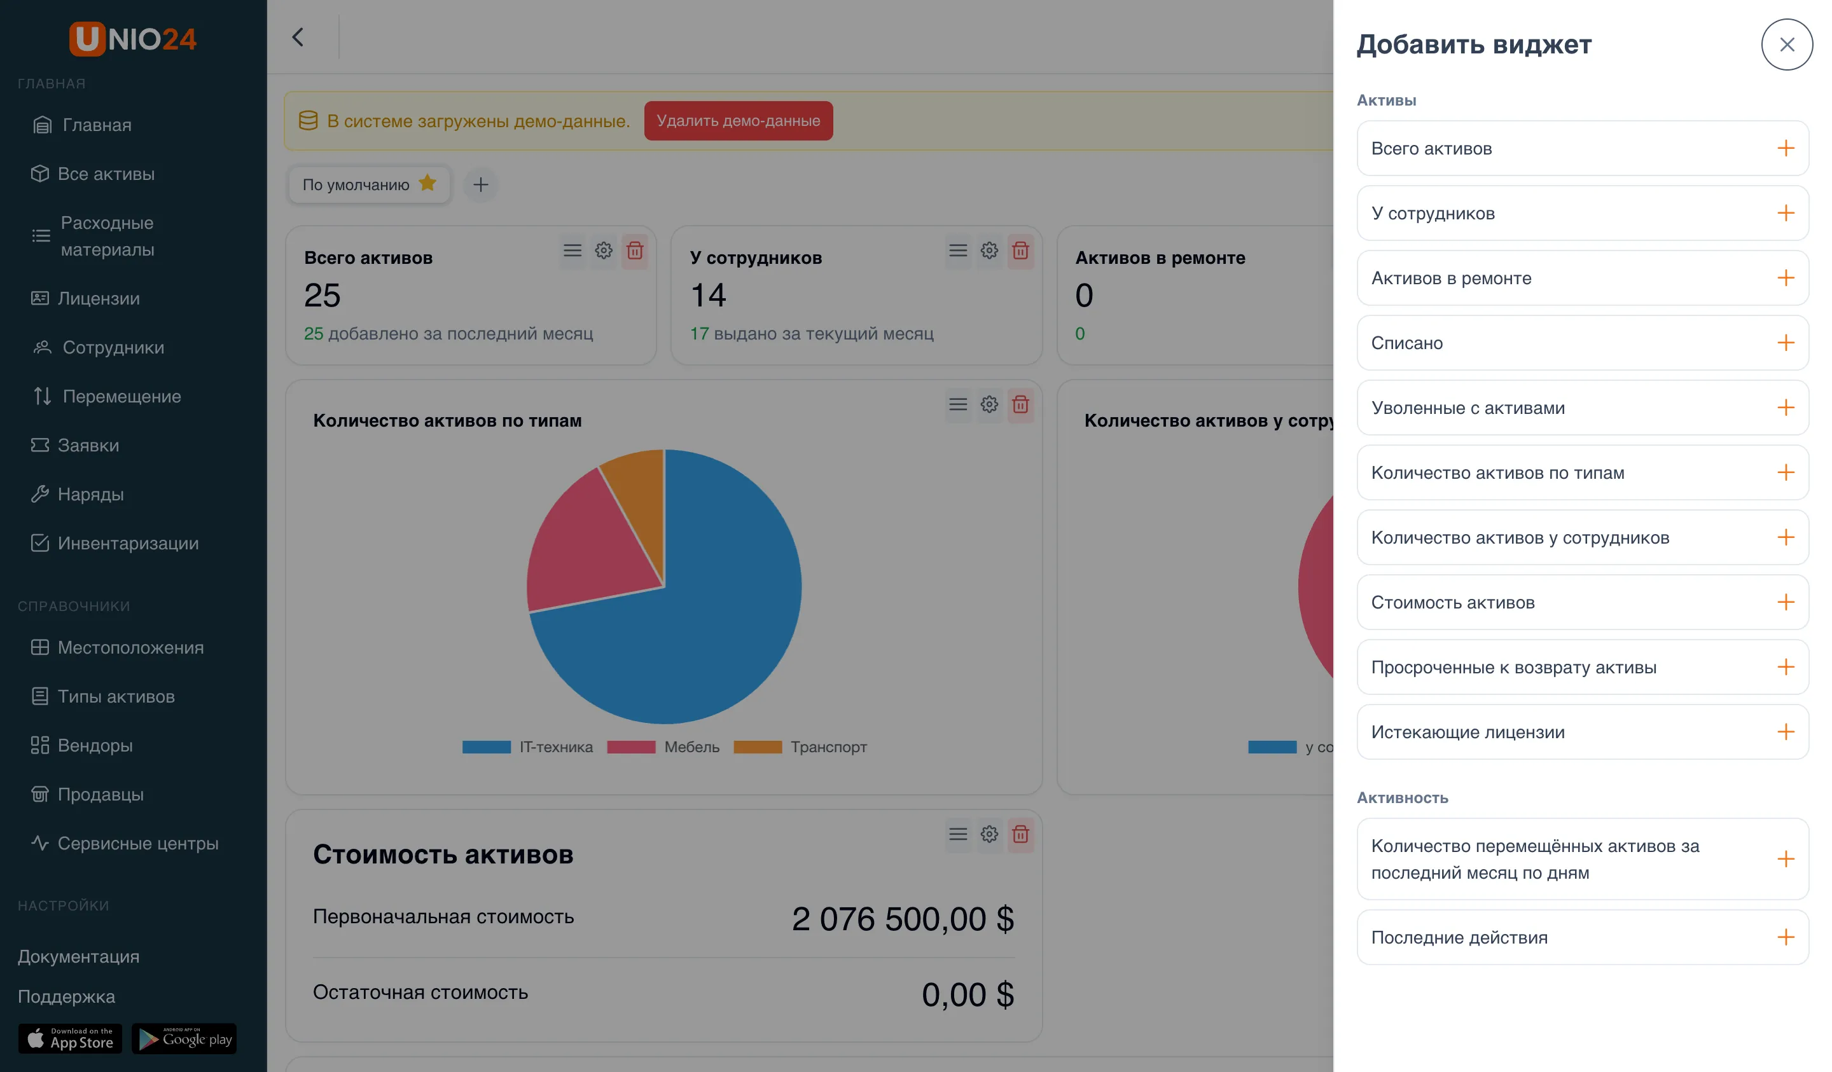Add the Всего активов widget
Screen dimensions: 1832x1072
pos(1786,148)
